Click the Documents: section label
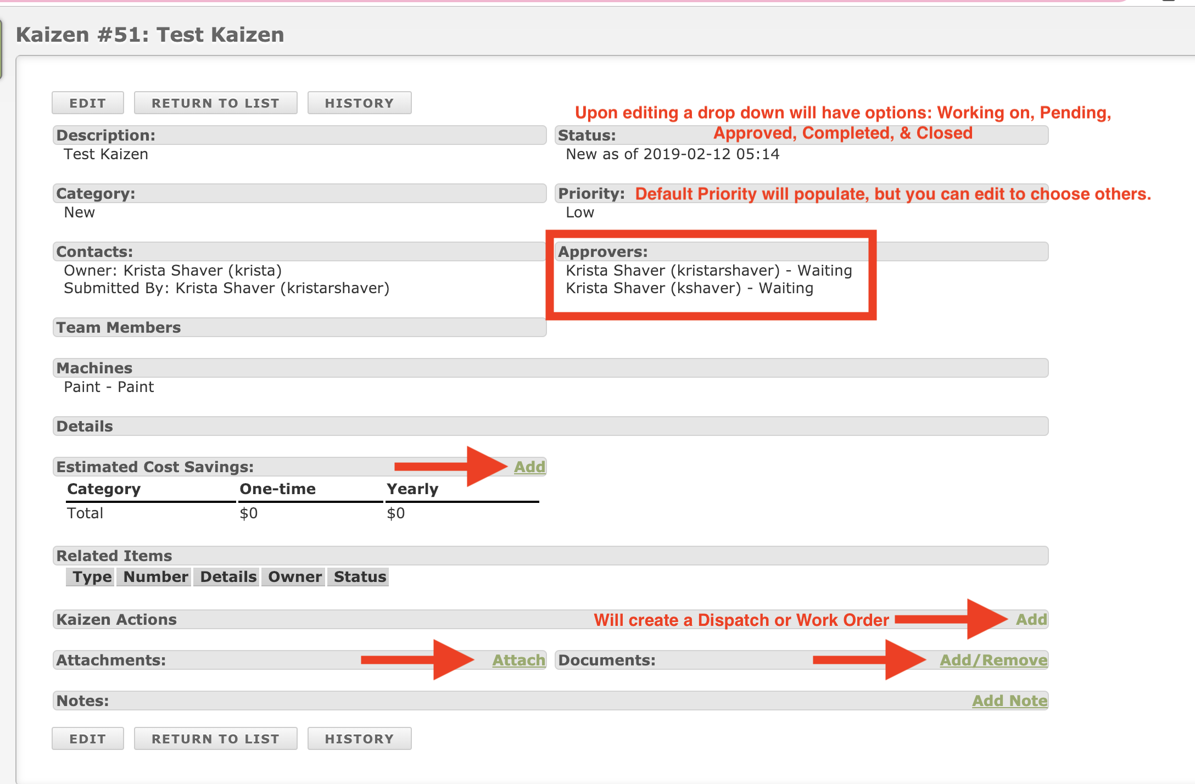Viewport: 1195px width, 784px height. [x=607, y=660]
